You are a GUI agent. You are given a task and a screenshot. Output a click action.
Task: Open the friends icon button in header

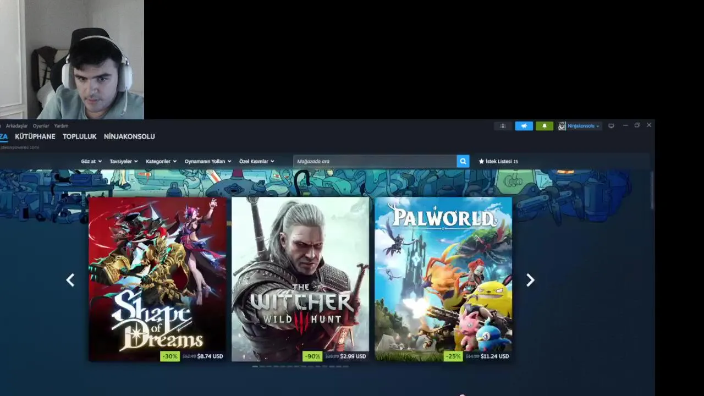tap(503, 126)
